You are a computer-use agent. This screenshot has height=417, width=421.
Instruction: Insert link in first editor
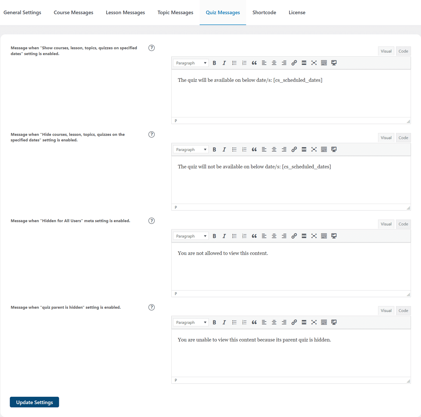pyautogui.click(x=294, y=63)
